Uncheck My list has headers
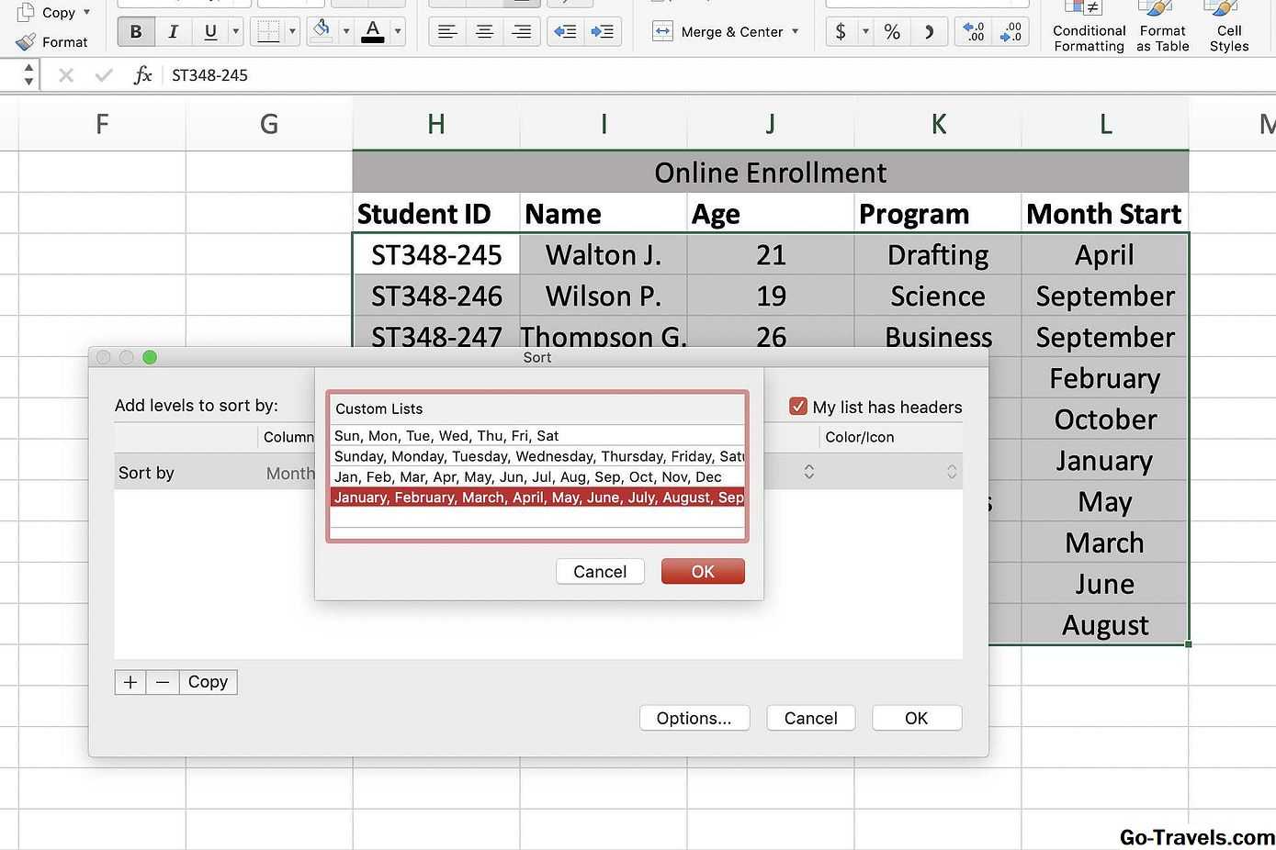 (798, 407)
